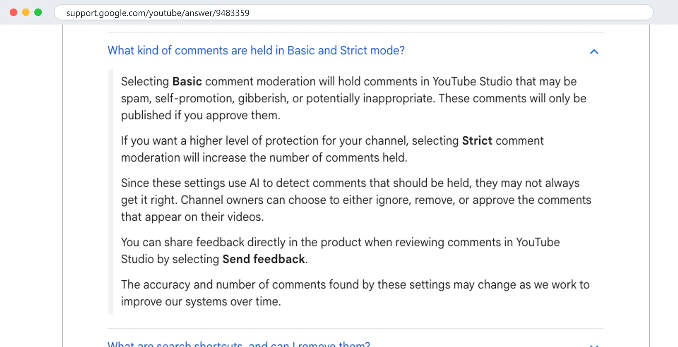Click the red close window button
This screenshot has width=678, height=347.
[x=14, y=12]
